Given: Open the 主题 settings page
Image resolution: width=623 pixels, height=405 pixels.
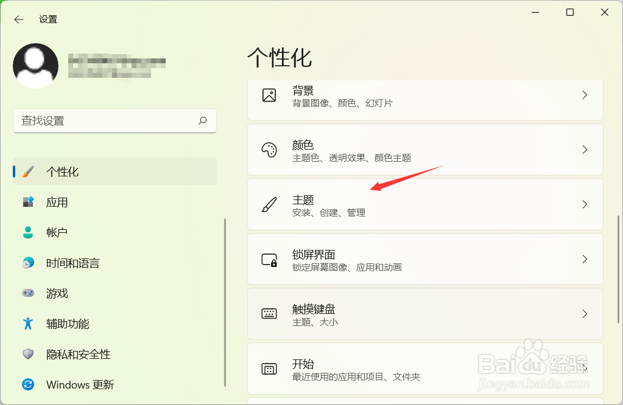Looking at the screenshot, I should point(426,204).
